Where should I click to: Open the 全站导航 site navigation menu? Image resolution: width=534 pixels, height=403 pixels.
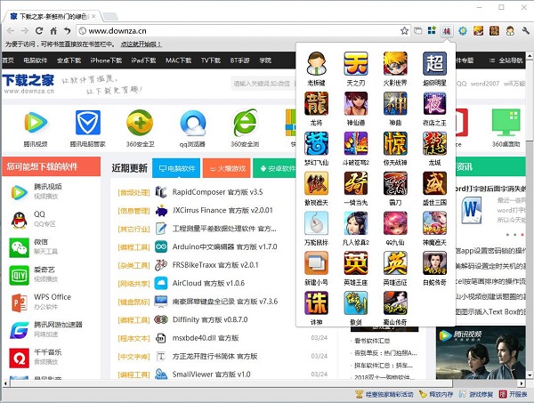pos(506,60)
